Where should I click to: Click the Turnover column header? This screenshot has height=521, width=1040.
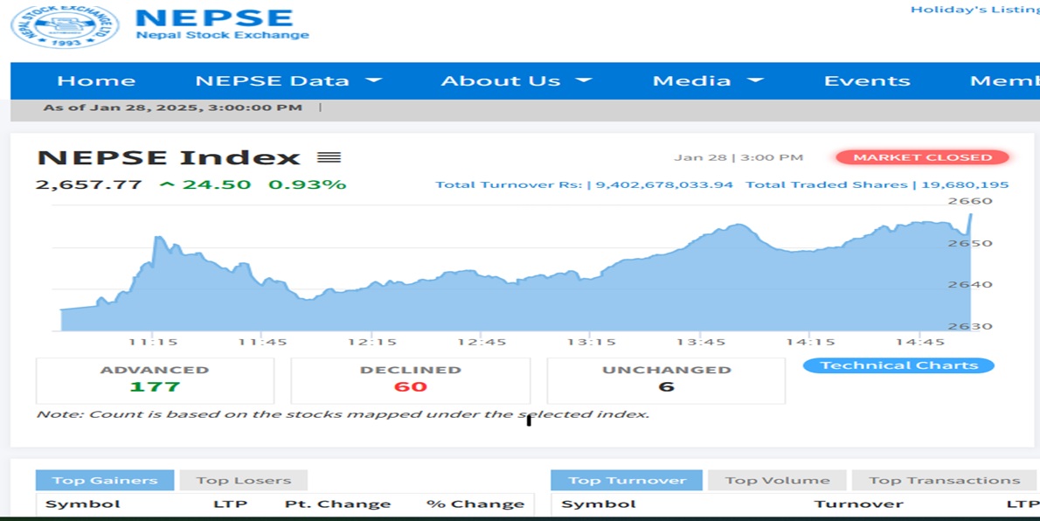point(858,504)
